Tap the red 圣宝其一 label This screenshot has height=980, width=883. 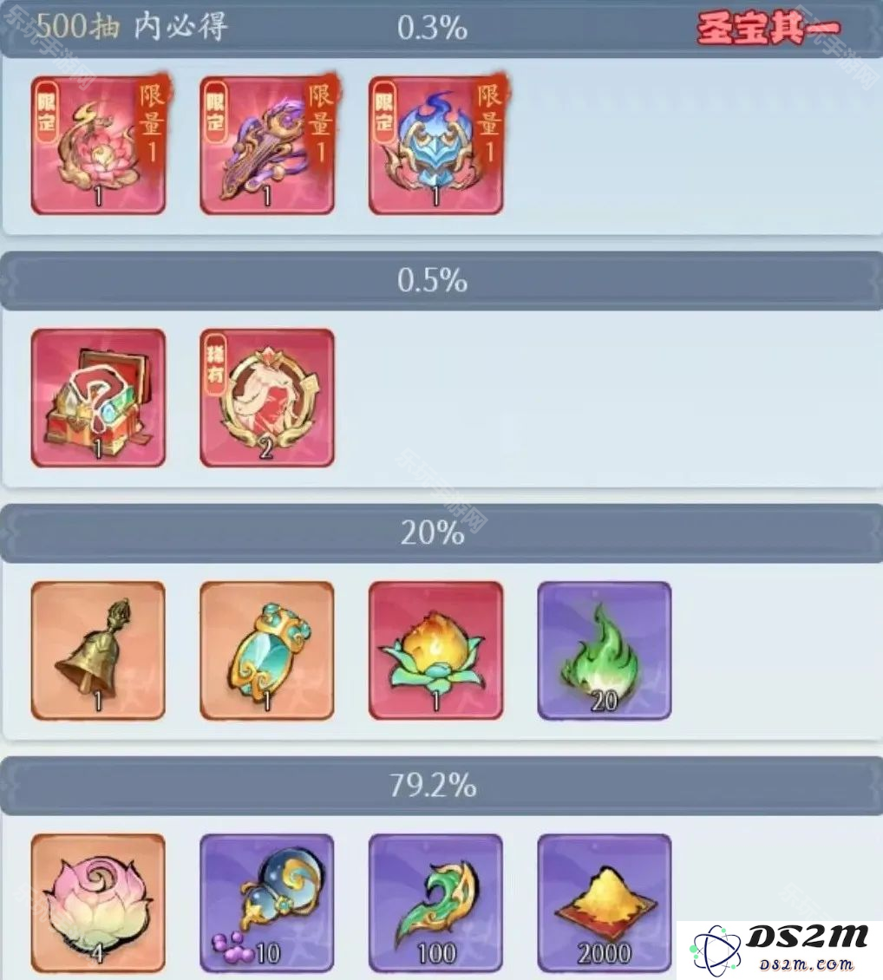769,29
